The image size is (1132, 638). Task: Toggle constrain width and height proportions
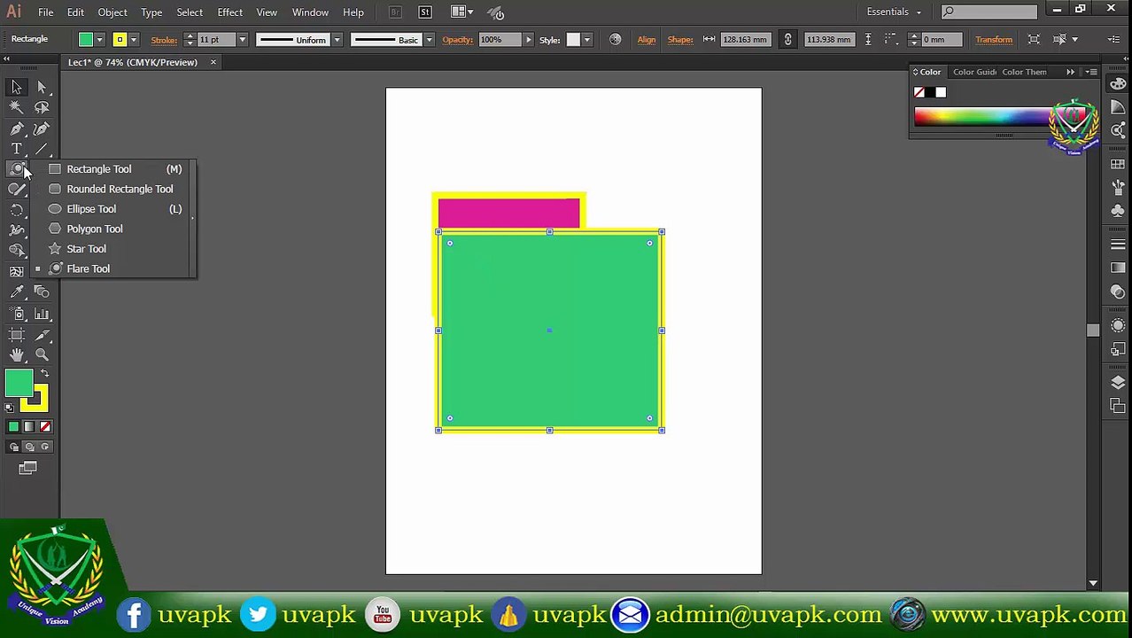tap(787, 39)
